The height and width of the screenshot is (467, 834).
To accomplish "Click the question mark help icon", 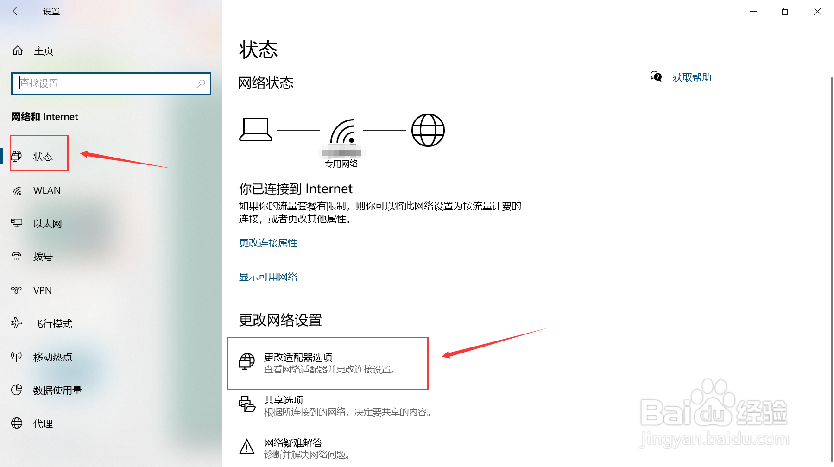I will click(656, 77).
